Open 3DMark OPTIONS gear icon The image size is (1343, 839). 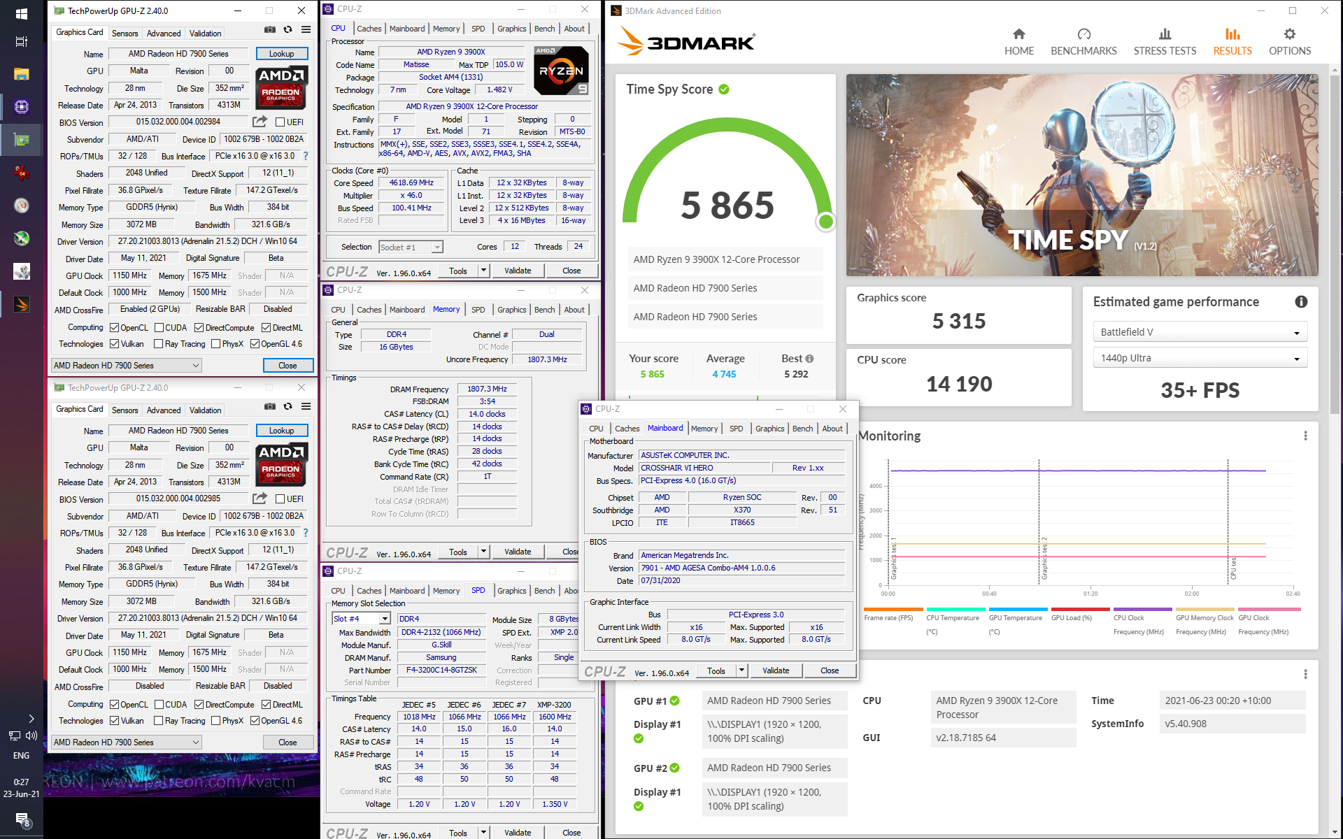pos(1290,34)
